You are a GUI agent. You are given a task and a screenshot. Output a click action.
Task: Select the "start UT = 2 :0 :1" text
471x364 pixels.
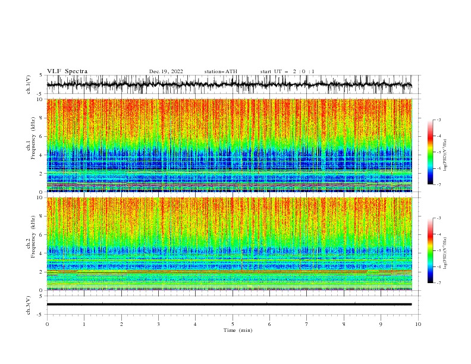(x=287, y=71)
